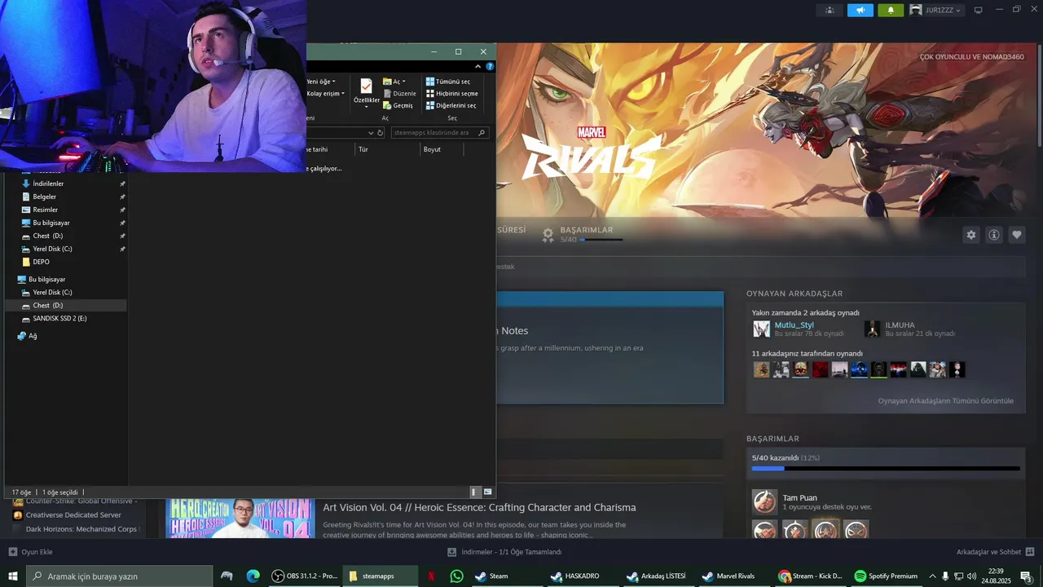Open the Özellikler dropdown arrow in Explorer
The height and width of the screenshot is (587, 1043).
click(366, 106)
